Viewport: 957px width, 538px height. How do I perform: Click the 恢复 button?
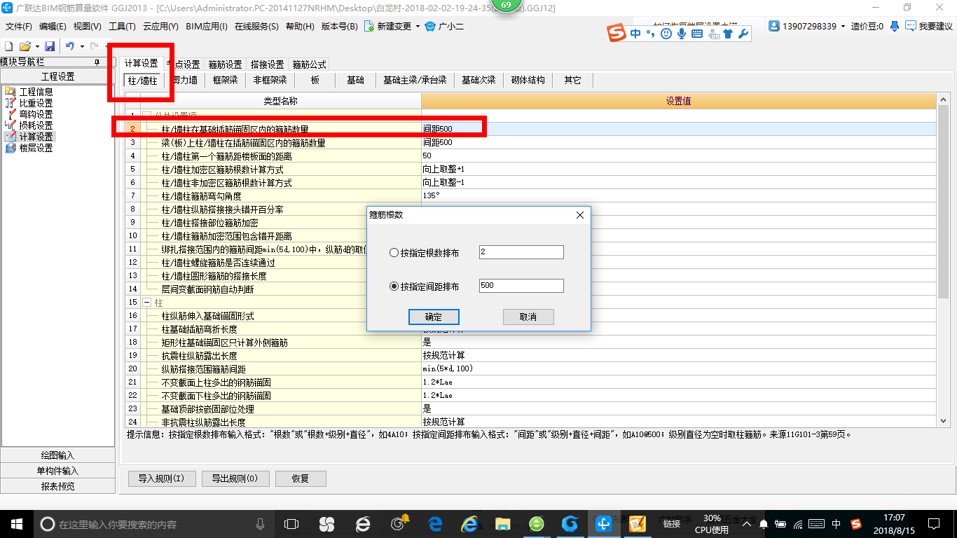click(300, 479)
